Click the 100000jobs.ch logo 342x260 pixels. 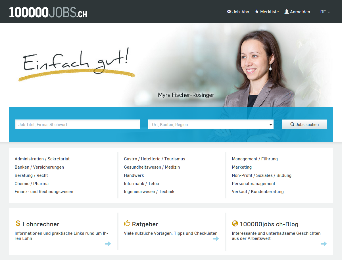click(48, 12)
